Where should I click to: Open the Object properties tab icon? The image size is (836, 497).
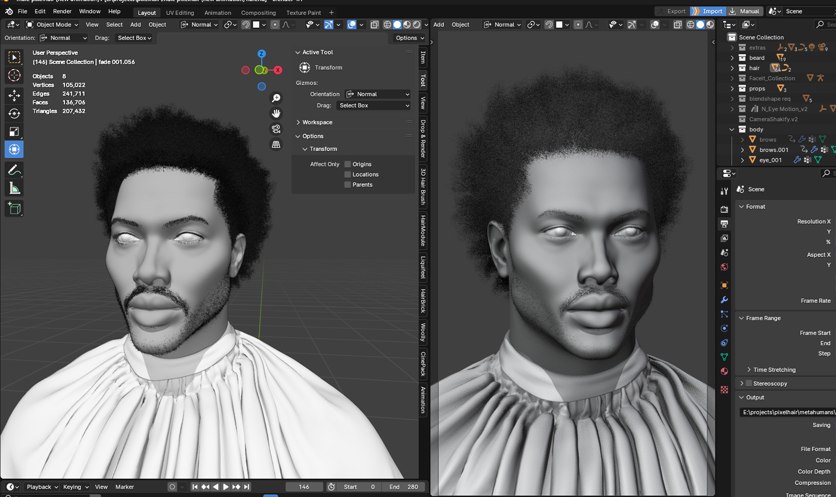click(724, 285)
